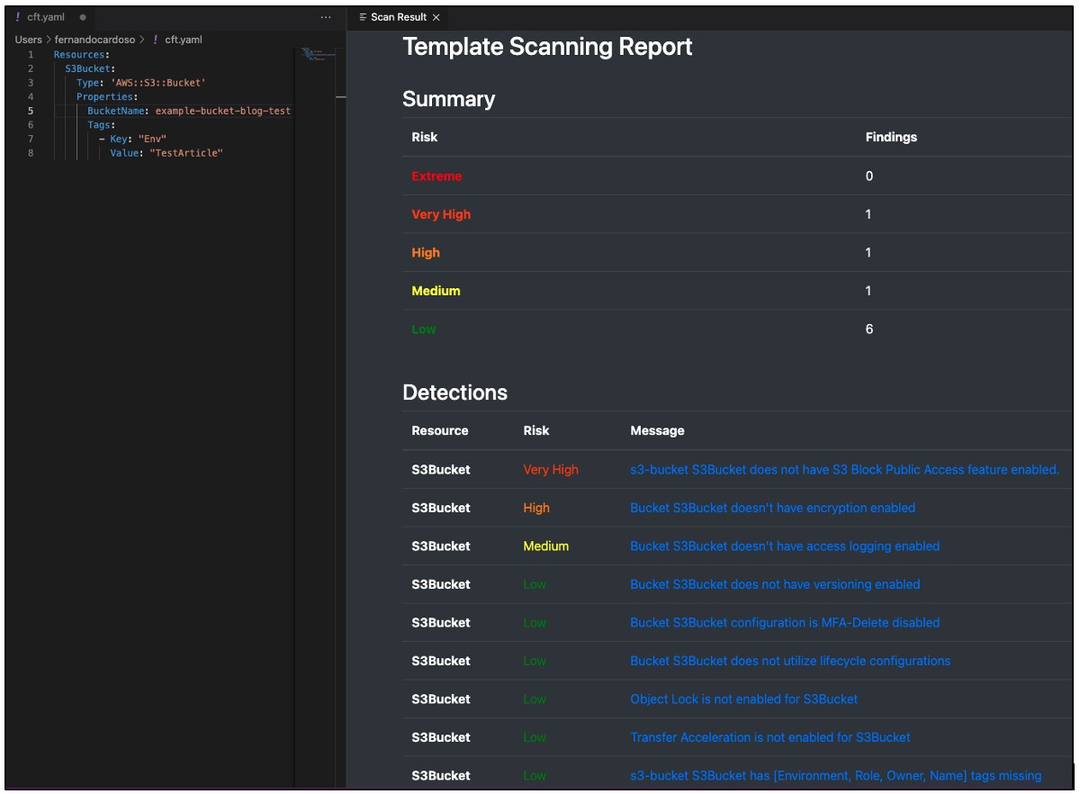Open the Users breadcrumb segment

(28, 40)
